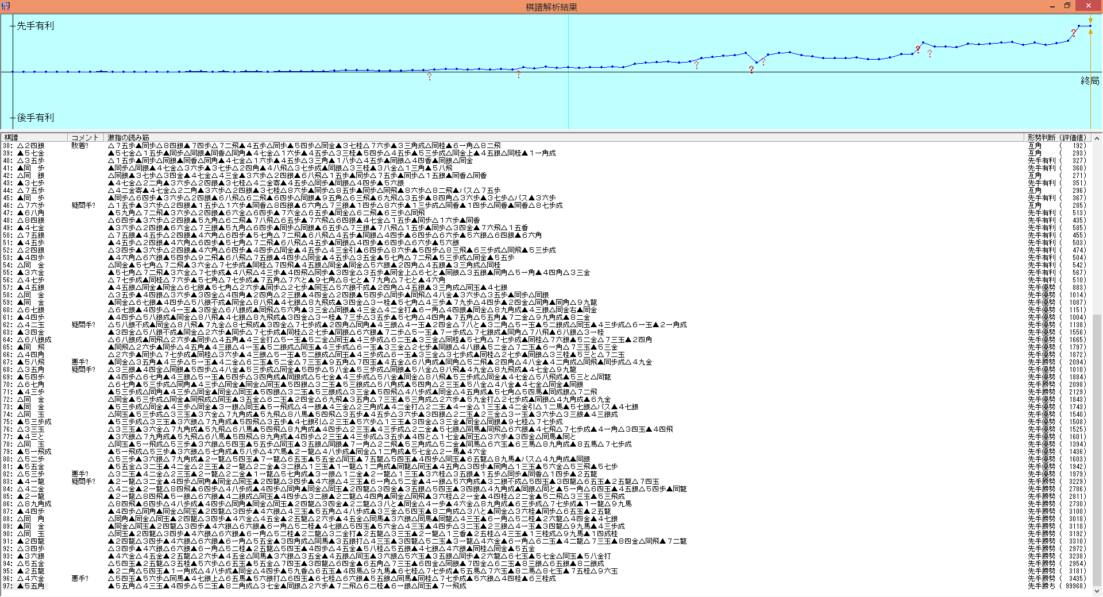The image size is (1103, 597).
Task: Click the application icon in the title bar
Action: 6,6
